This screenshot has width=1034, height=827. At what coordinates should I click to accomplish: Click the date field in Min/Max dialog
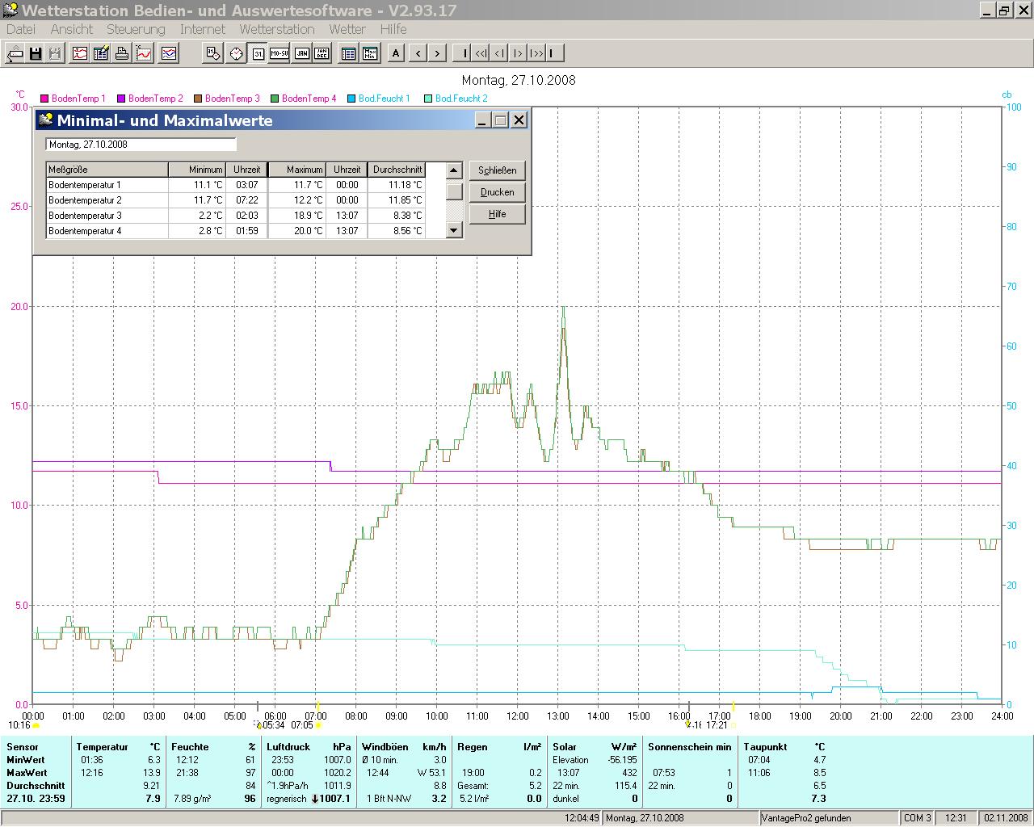[x=141, y=145]
